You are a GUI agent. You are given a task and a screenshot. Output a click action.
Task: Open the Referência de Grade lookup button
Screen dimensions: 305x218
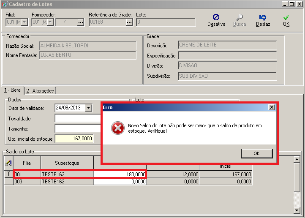coord(129,22)
